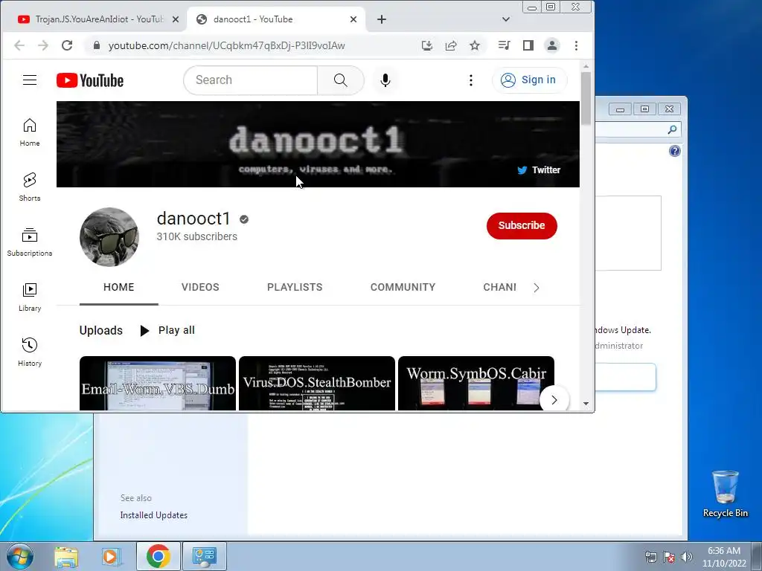Click the YouTube logo
The height and width of the screenshot is (571, 762).
point(90,80)
